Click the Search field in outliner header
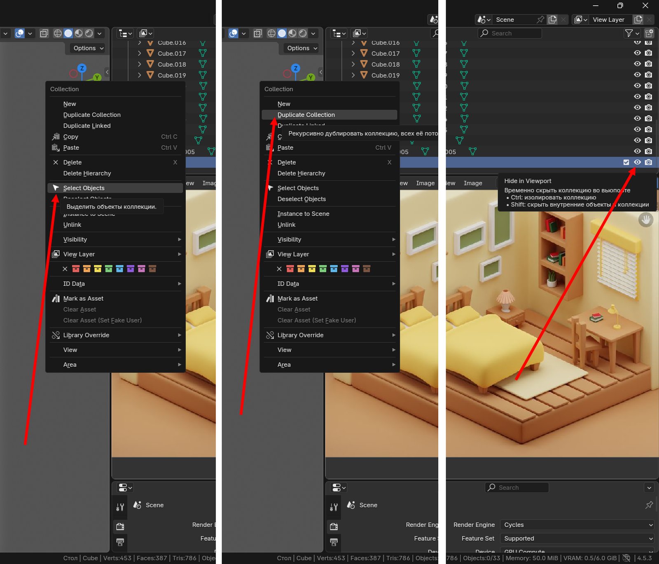The height and width of the screenshot is (564, 659). coord(510,33)
